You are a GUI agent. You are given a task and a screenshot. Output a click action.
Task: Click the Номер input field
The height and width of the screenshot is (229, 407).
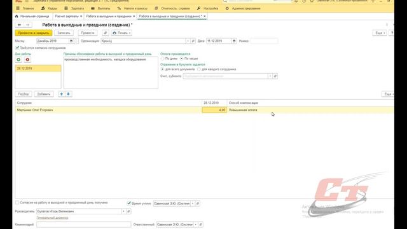point(265,41)
